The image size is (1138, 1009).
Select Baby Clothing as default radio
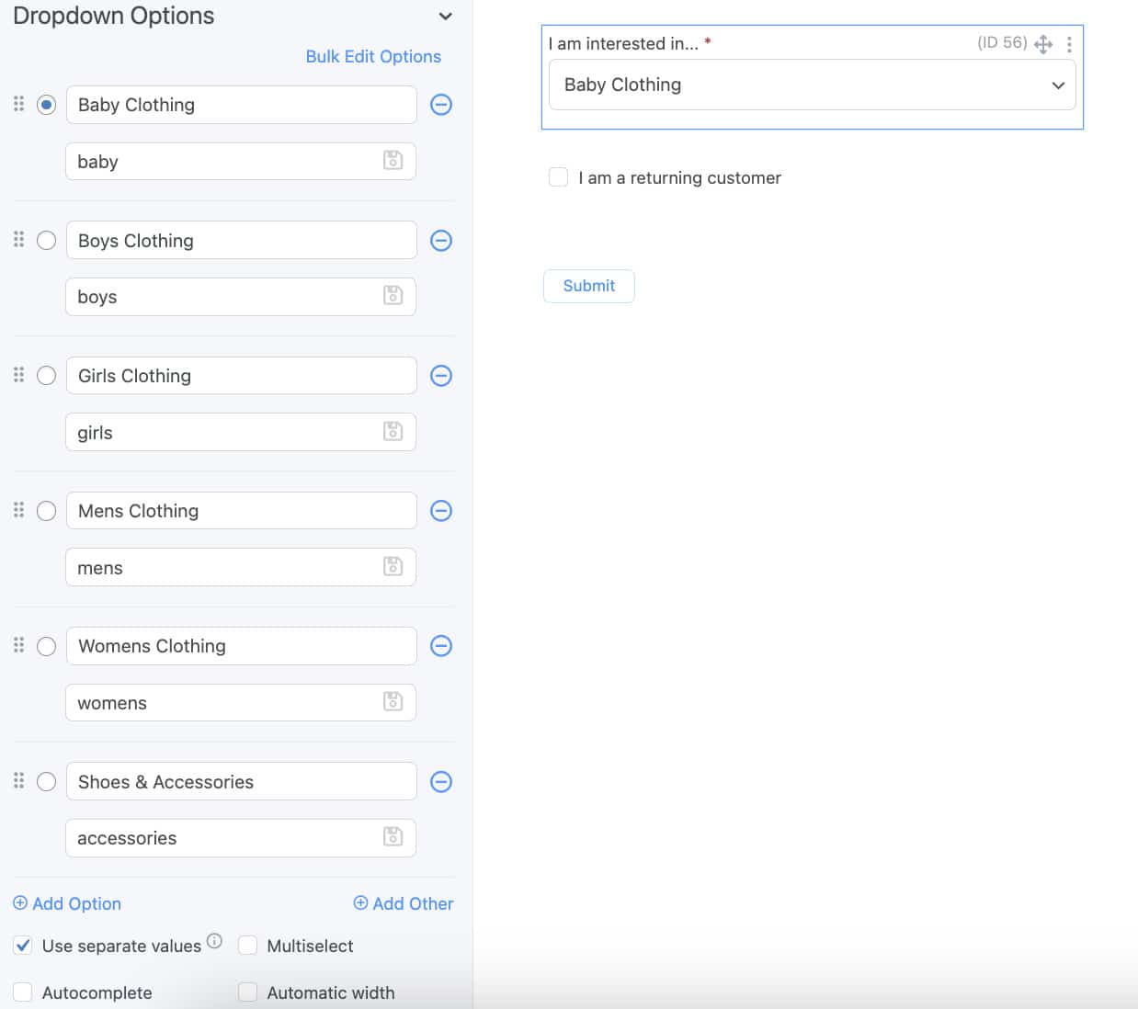pyautogui.click(x=47, y=105)
